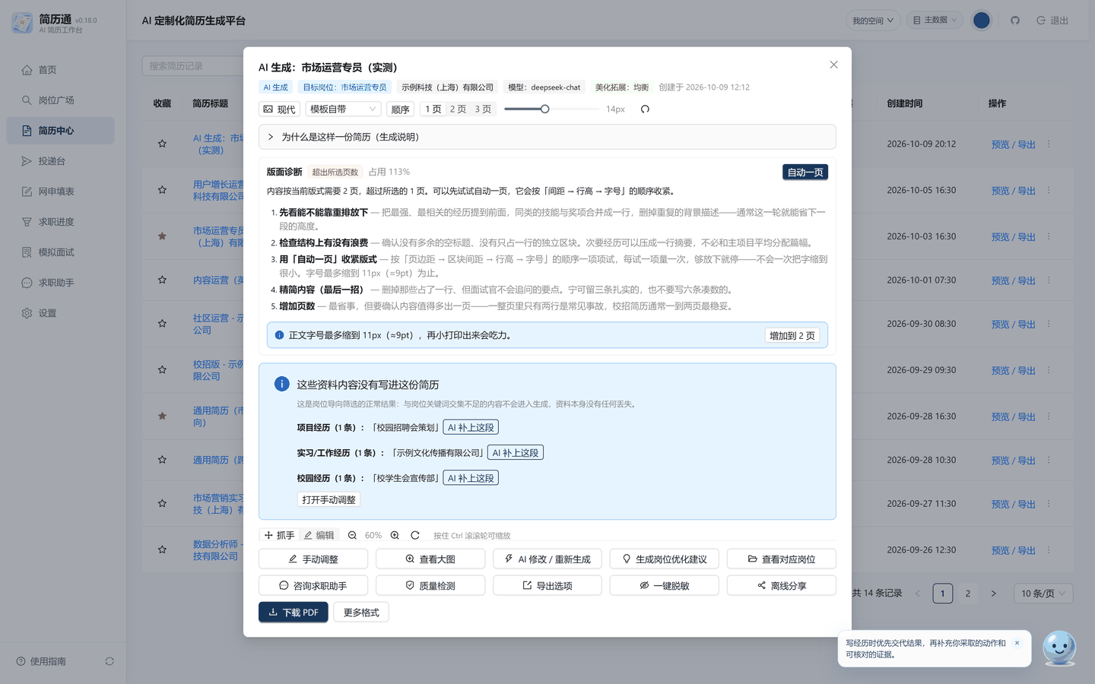This screenshot has height=684, width=1095.
Task: Click 增加到 2 页 button
Action: pyautogui.click(x=792, y=335)
